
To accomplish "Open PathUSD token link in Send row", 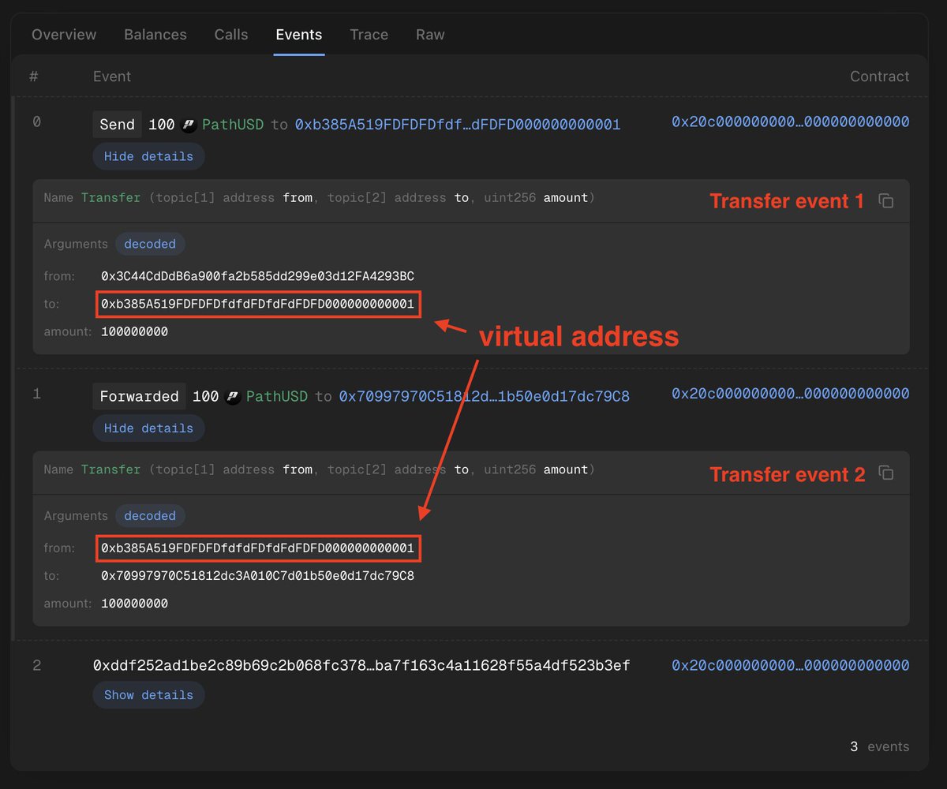I will [x=233, y=125].
